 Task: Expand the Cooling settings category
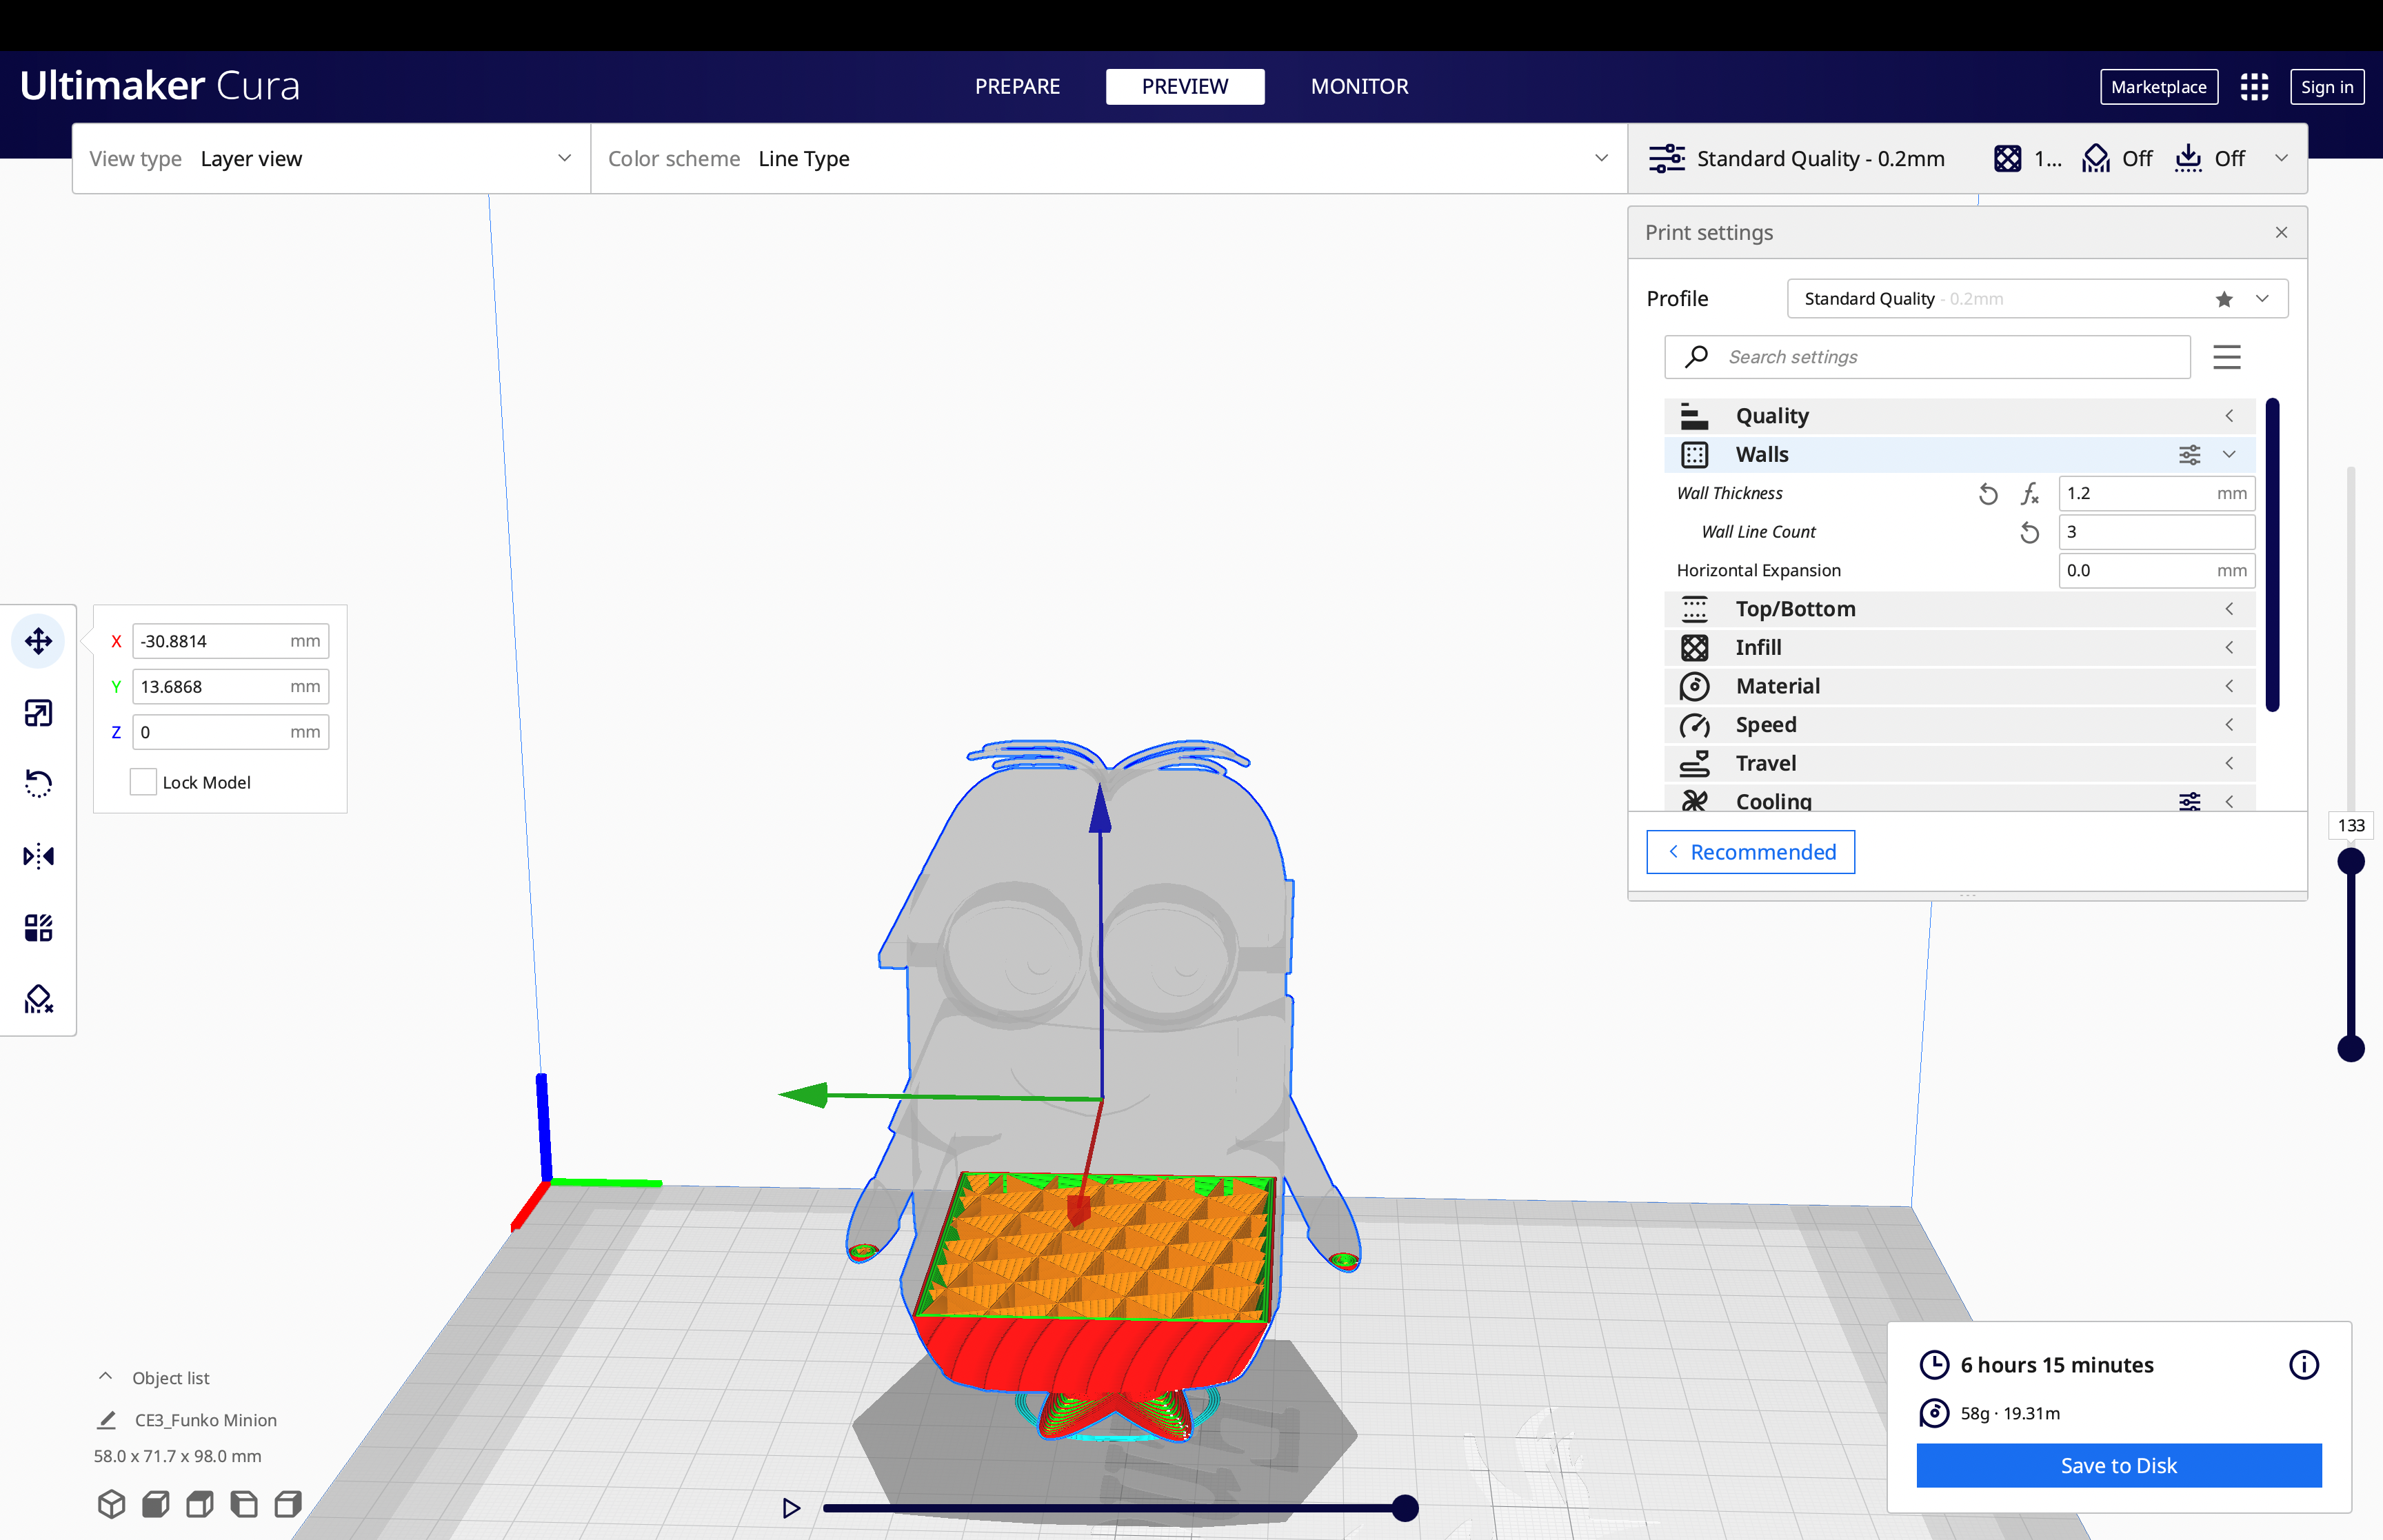(1959, 799)
